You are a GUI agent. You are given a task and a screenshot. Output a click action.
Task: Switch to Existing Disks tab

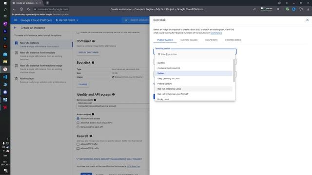233,40
